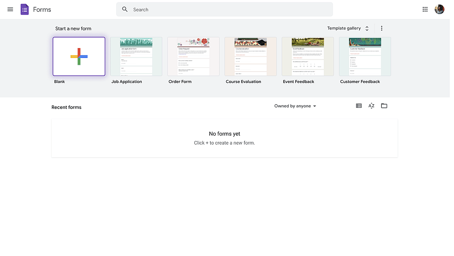This screenshot has width=454, height=256.
Task: Click the Blank label
Action: click(x=59, y=82)
